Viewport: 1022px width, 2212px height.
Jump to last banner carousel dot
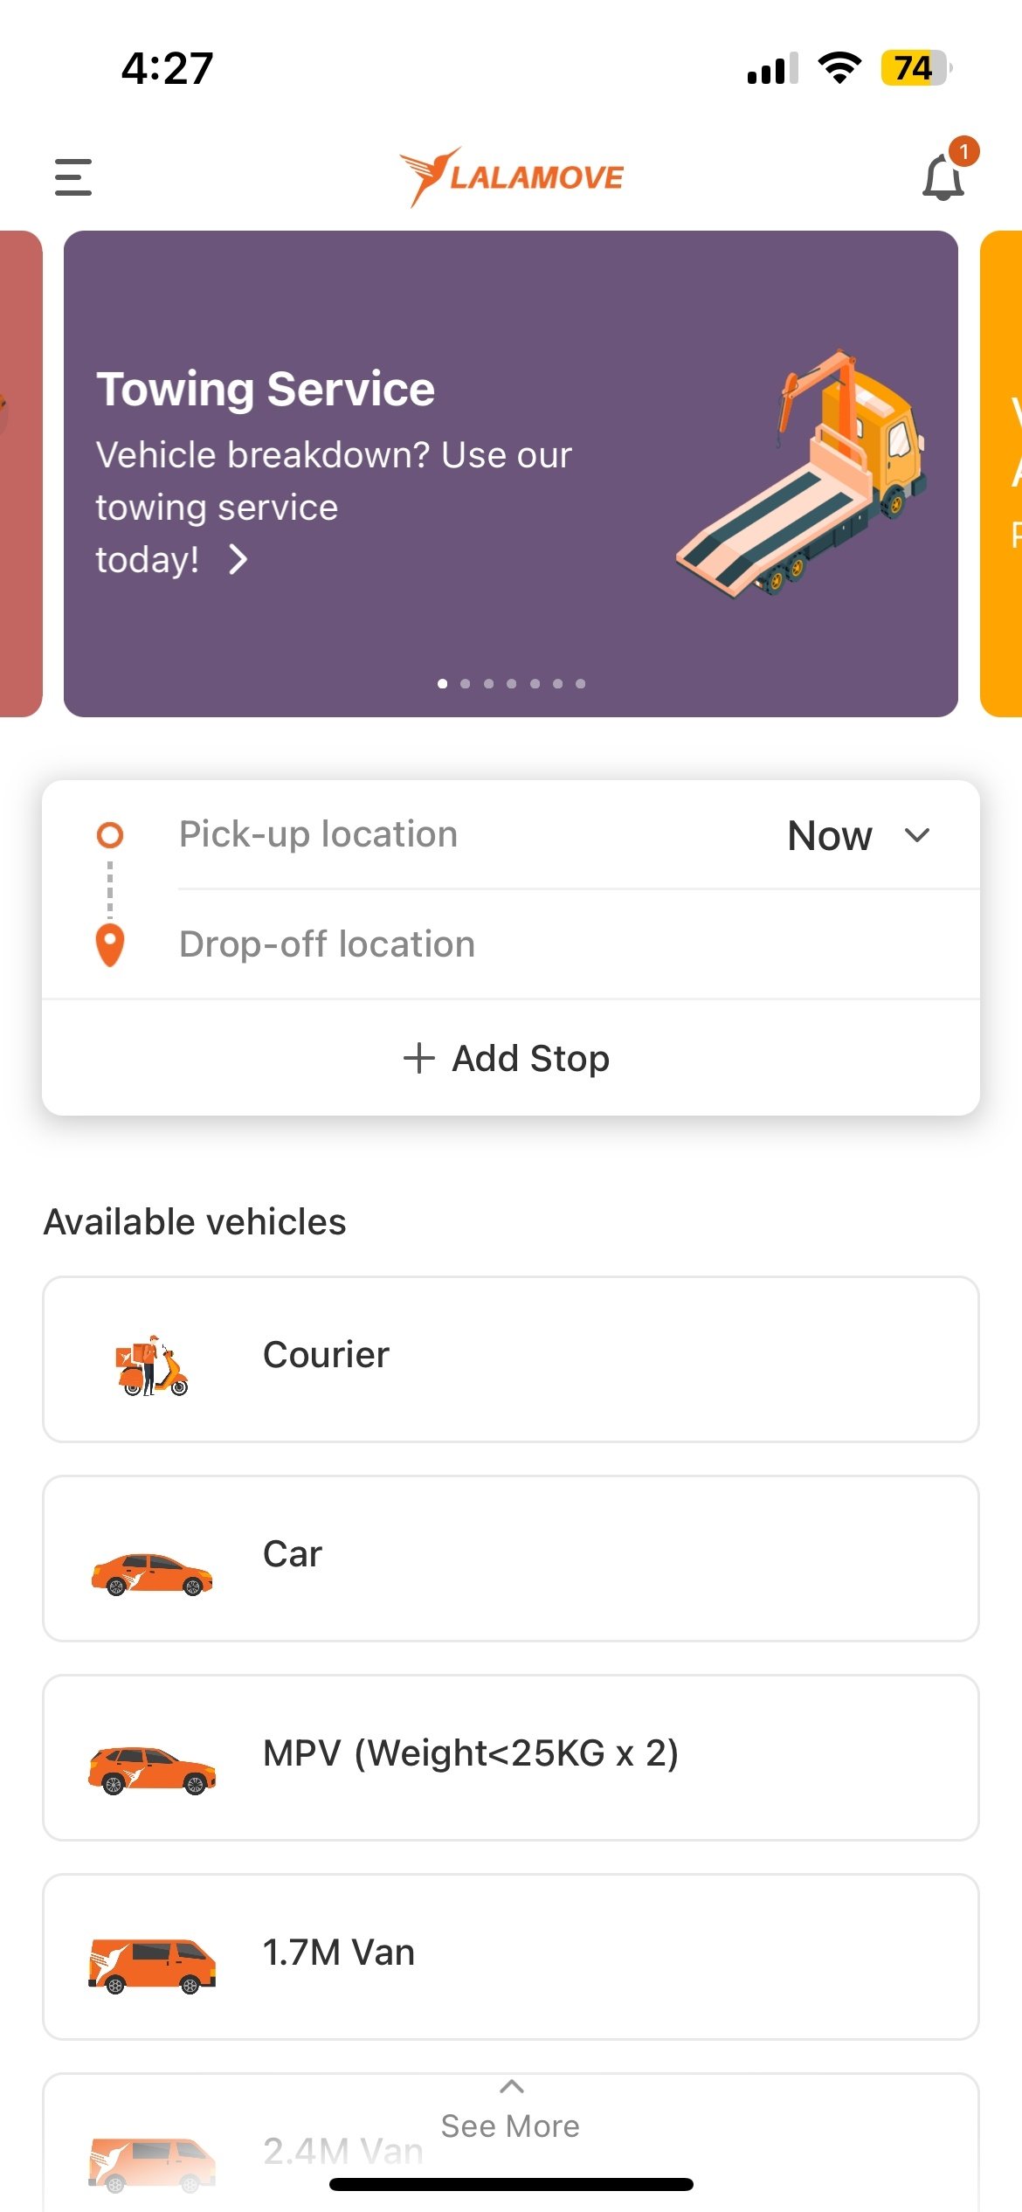click(580, 683)
